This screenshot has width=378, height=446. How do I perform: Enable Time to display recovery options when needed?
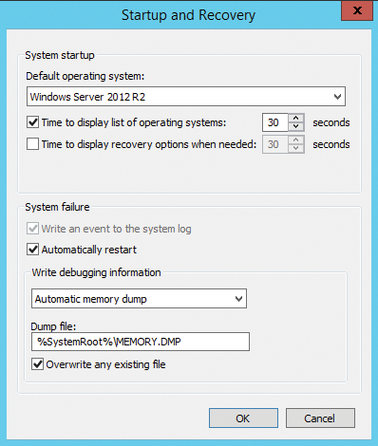tap(33, 144)
